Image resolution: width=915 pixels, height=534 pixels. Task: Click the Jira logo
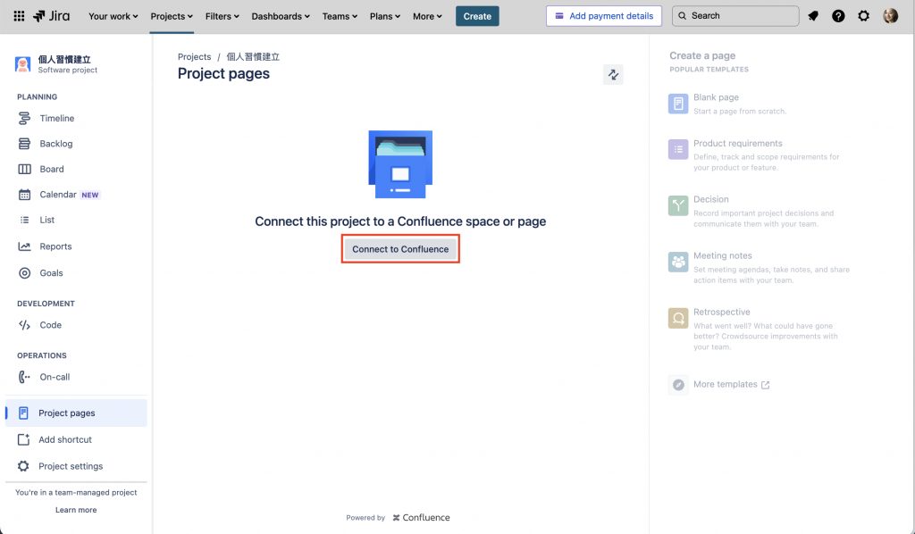(51, 16)
